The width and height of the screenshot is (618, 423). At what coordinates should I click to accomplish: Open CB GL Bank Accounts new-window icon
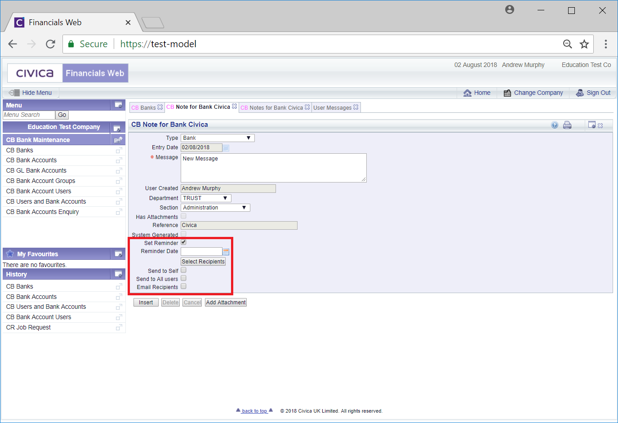tap(119, 171)
